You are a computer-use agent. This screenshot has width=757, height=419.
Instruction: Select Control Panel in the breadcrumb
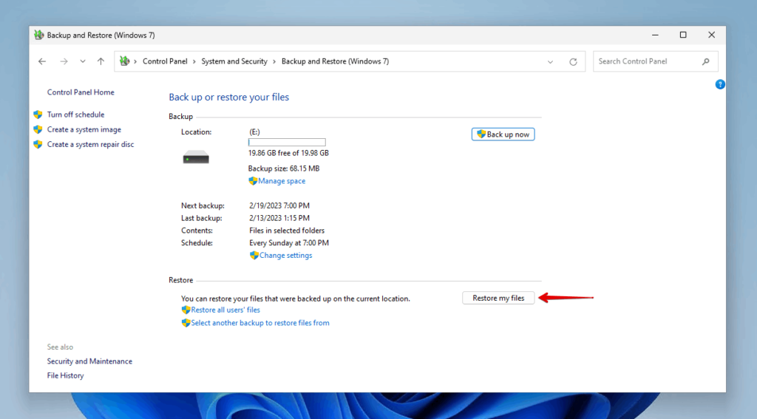pyautogui.click(x=165, y=61)
